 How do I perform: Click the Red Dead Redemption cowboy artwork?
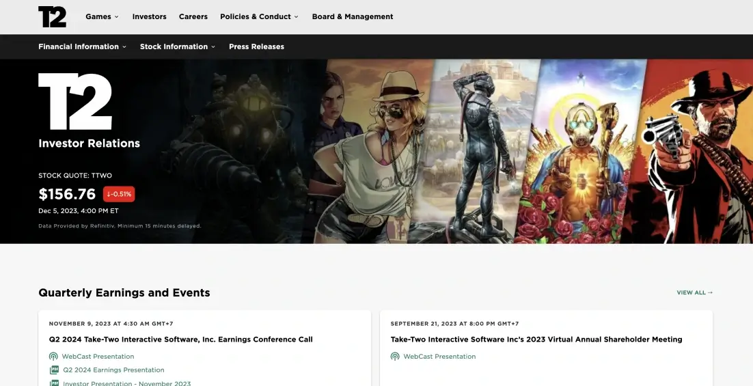coord(692,151)
